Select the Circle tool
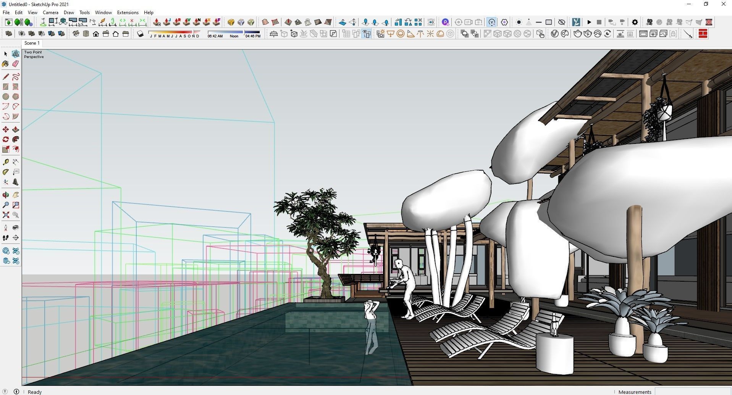Image resolution: width=732 pixels, height=395 pixels. coord(6,97)
